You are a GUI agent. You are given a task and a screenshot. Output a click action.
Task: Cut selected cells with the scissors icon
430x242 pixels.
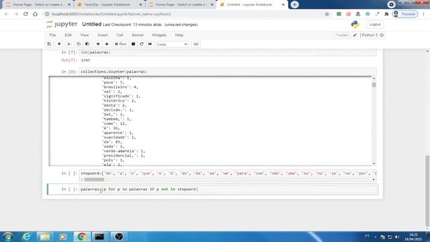[x=69, y=44]
